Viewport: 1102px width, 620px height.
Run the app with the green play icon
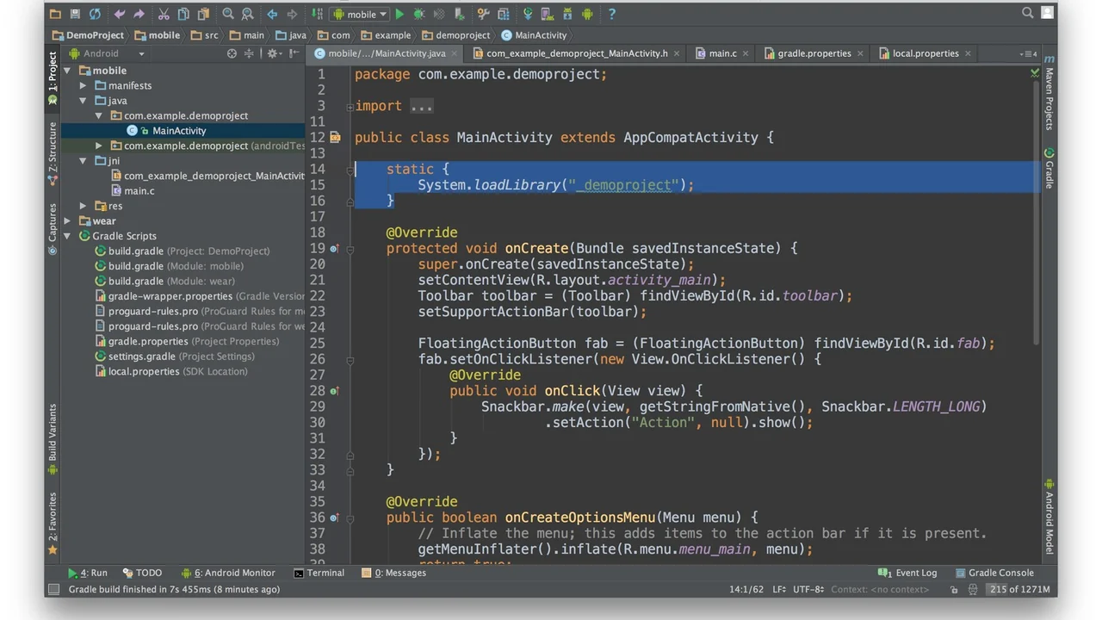[399, 14]
